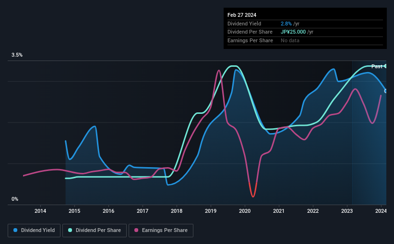Viewport: 394px width, 244px height.
Task: Click the 2024 year label on axis
Action: tap(381, 211)
